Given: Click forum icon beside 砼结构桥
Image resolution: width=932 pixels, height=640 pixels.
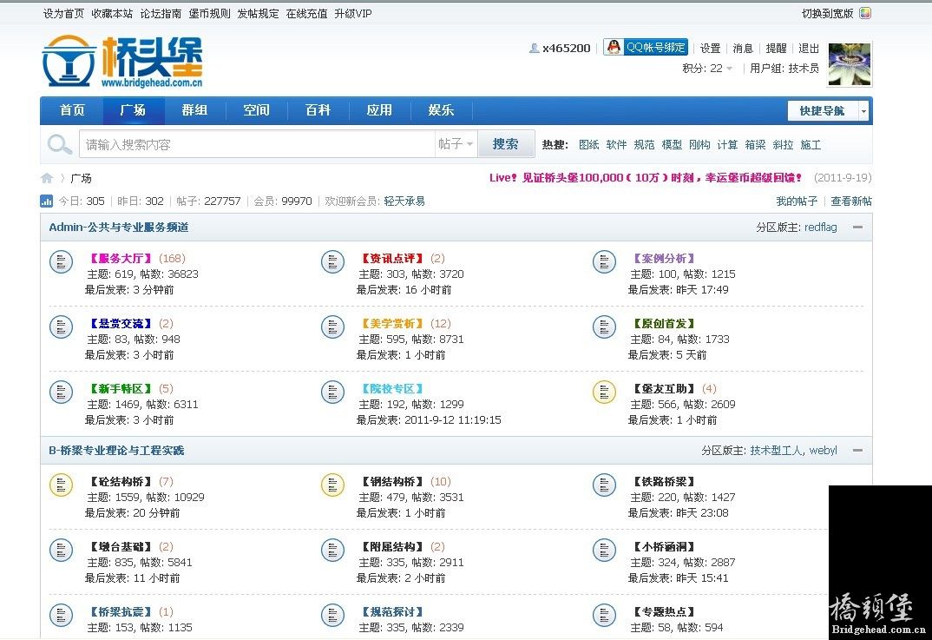Looking at the screenshot, I should [x=61, y=485].
